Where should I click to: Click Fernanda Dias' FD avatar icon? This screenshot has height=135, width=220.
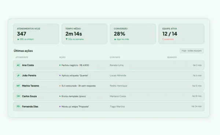[x=18, y=107]
